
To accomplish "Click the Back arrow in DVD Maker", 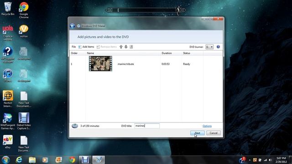I will pyautogui.click(x=73, y=26).
